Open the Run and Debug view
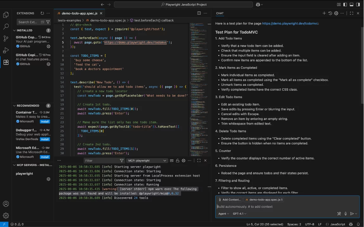 point(6,50)
